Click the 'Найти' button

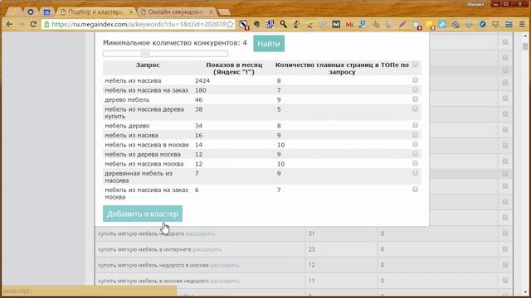click(269, 44)
